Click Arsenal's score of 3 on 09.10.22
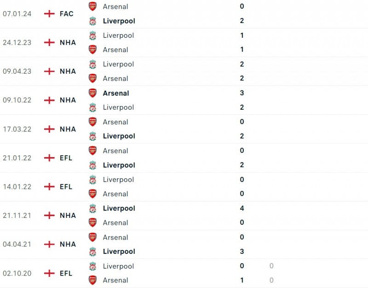The image size is (368, 288). [x=242, y=93]
